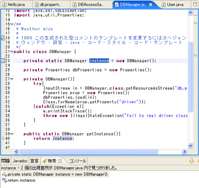
Task: Click the vertical scrollbar down arrow
Action: pos(190,145)
